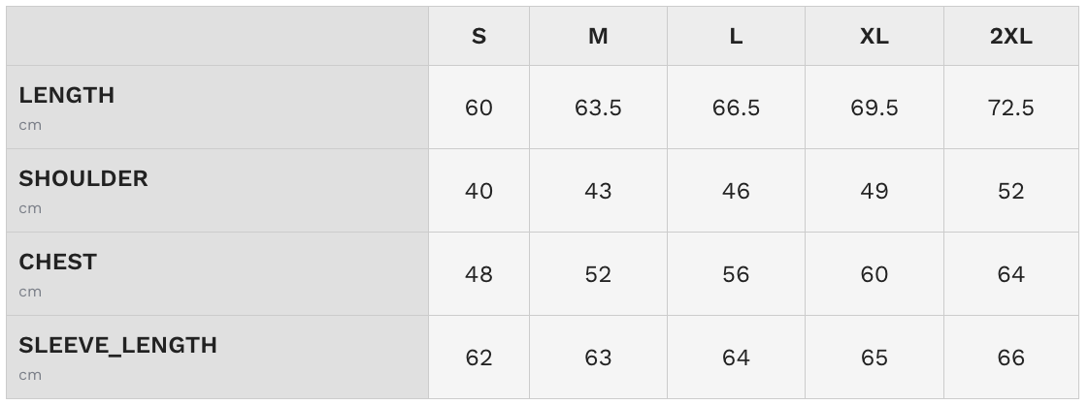This screenshot has height=405, width=1089.
Task: Click the 2XL size column header
Action: point(1010,37)
